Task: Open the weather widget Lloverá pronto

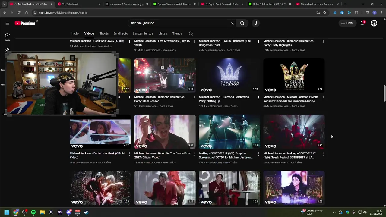Action: pyautogui.click(x=312, y=212)
